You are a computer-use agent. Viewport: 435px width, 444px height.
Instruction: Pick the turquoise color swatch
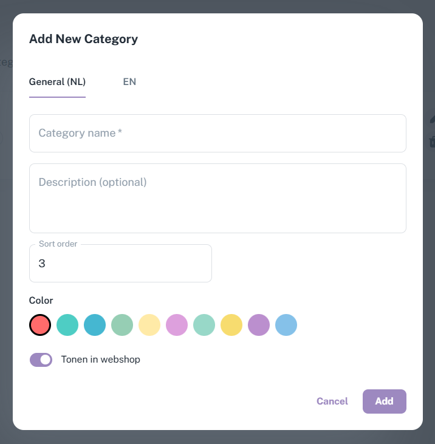click(x=67, y=325)
